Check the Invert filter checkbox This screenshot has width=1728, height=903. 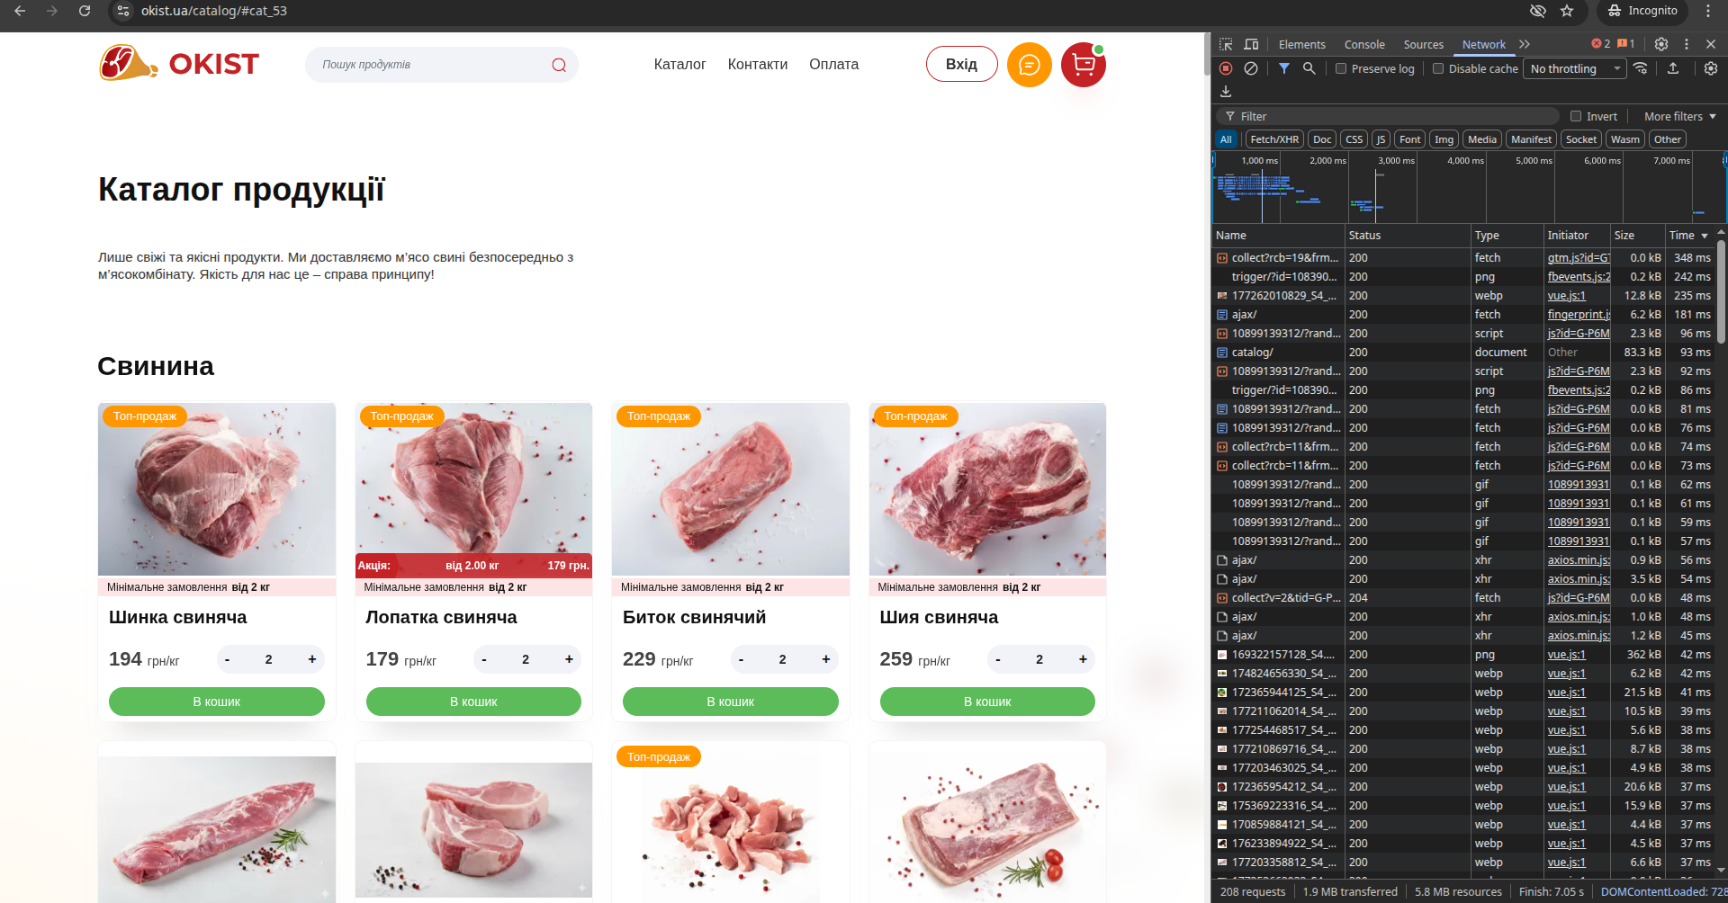(1576, 116)
